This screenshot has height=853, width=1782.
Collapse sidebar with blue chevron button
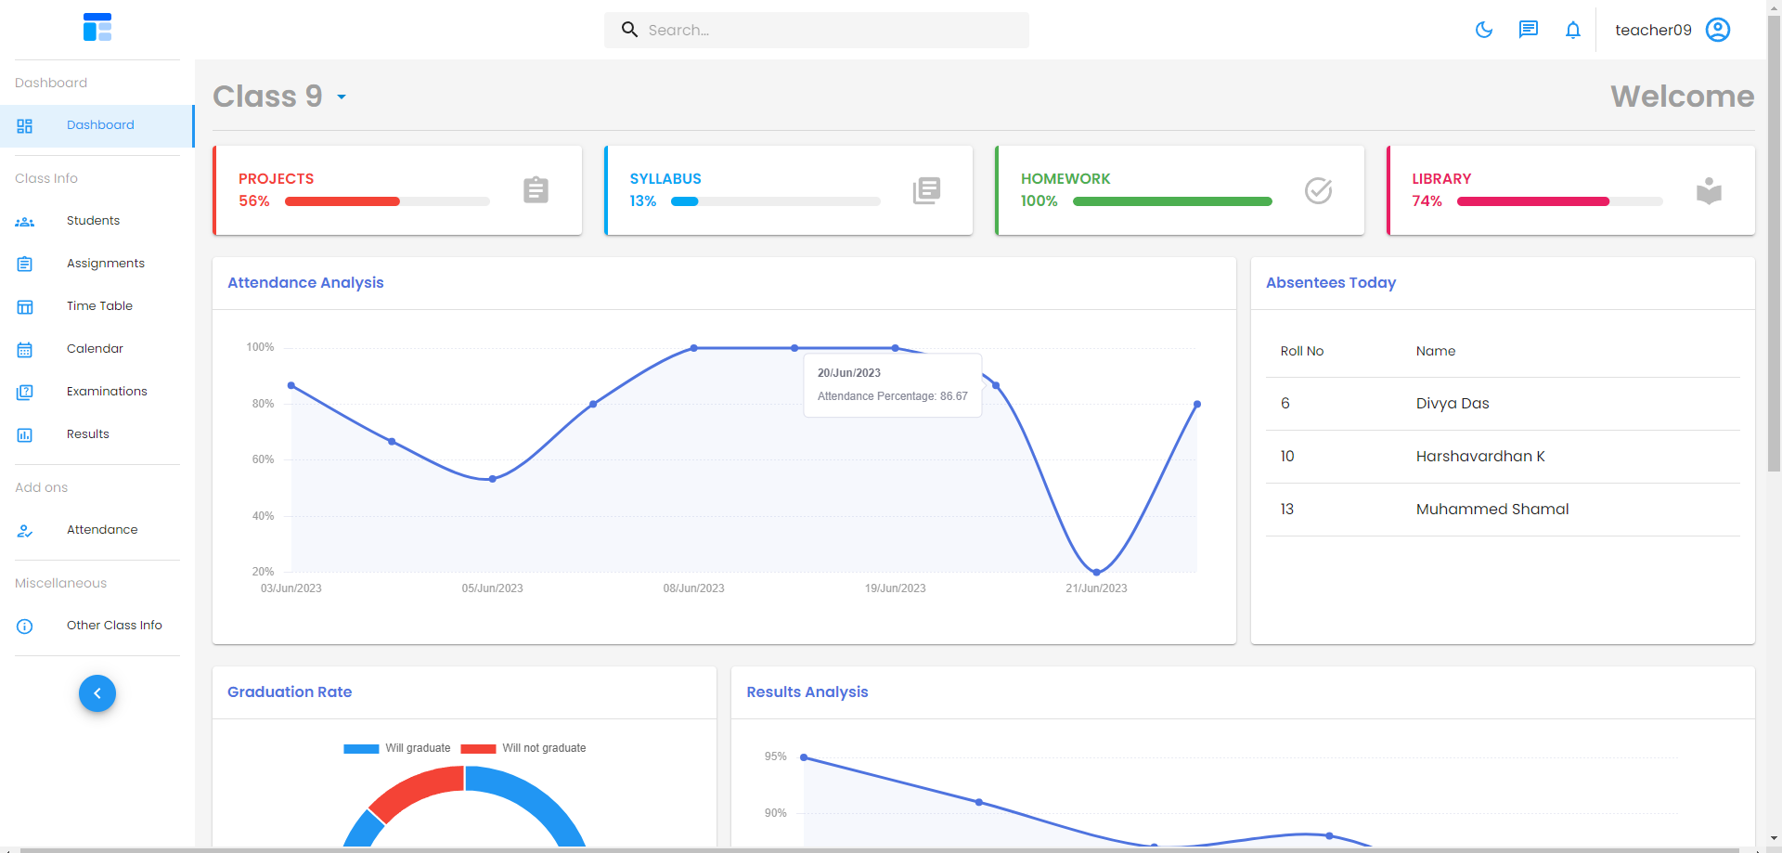[97, 693]
